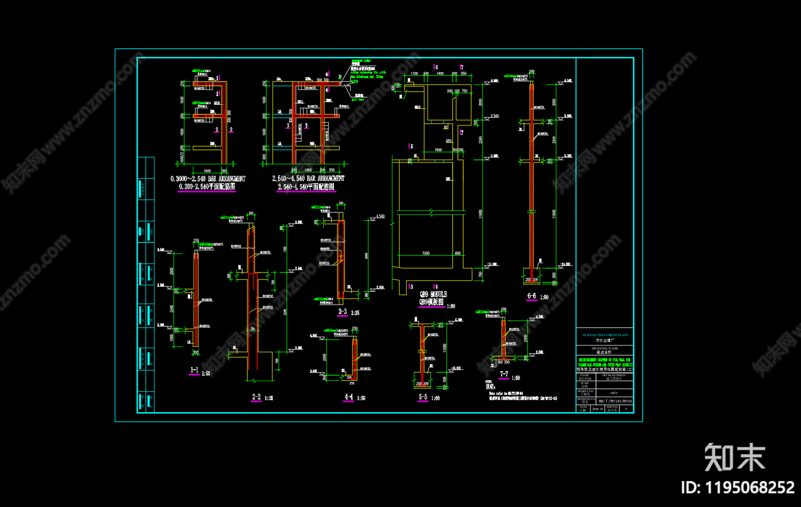Click the 2.540~4.540 BAR ARRANGEMENT title
Screen dimensions: 801x507
tap(308, 178)
